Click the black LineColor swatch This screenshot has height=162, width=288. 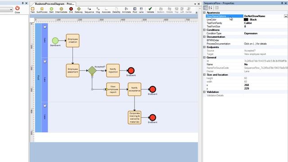[246, 19]
